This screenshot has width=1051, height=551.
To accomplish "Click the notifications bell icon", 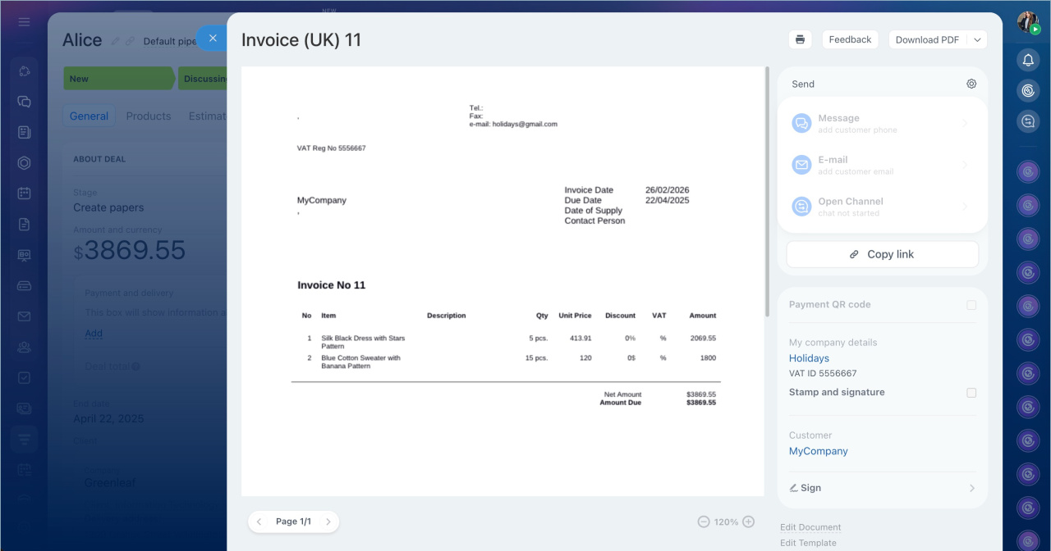I will point(1028,60).
